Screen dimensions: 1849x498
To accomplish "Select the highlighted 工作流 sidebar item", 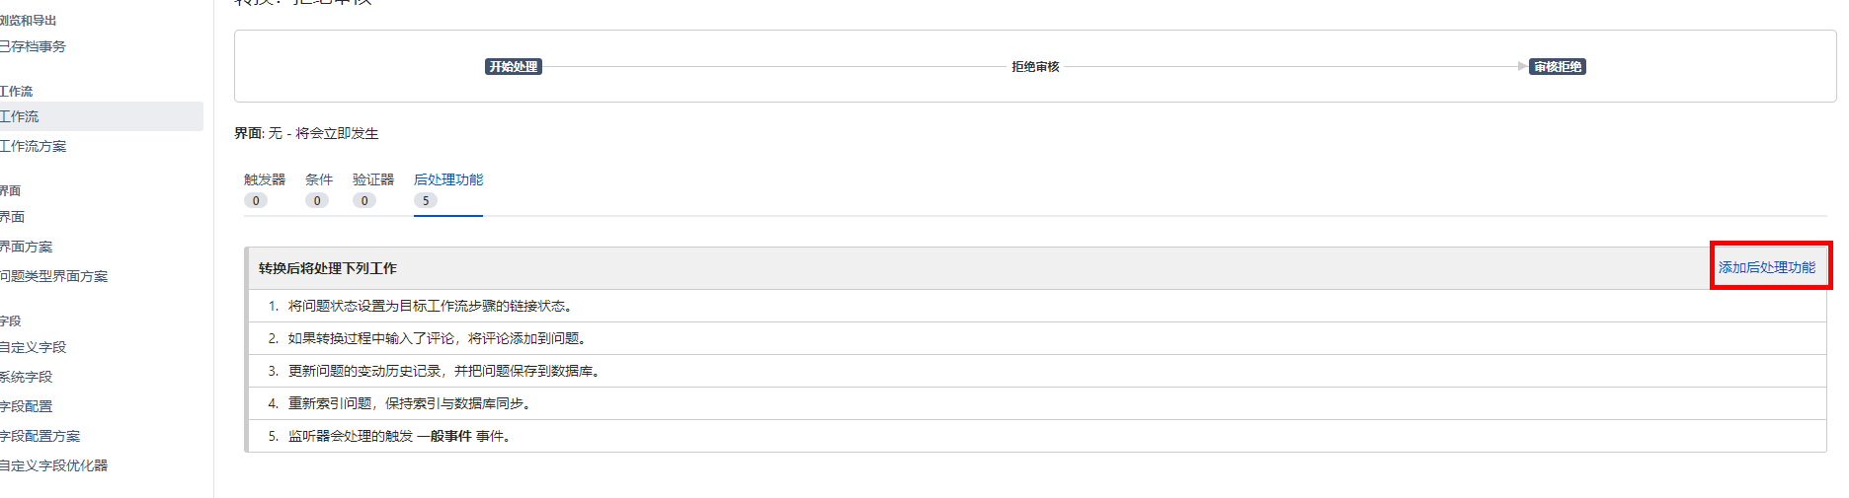I will pos(20,116).
